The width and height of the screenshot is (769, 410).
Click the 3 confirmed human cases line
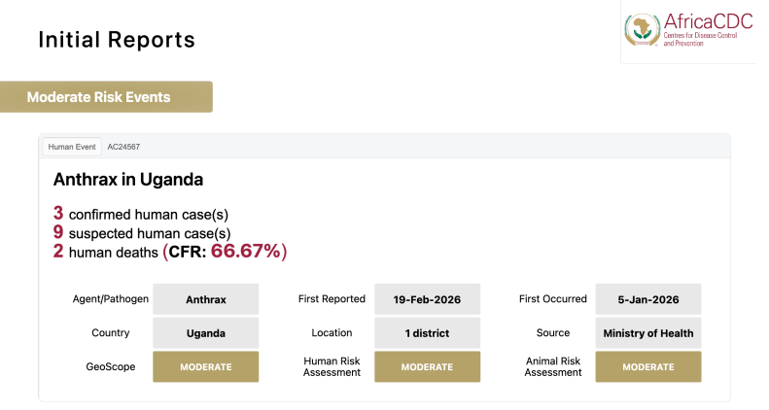click(x=141, y=214)
